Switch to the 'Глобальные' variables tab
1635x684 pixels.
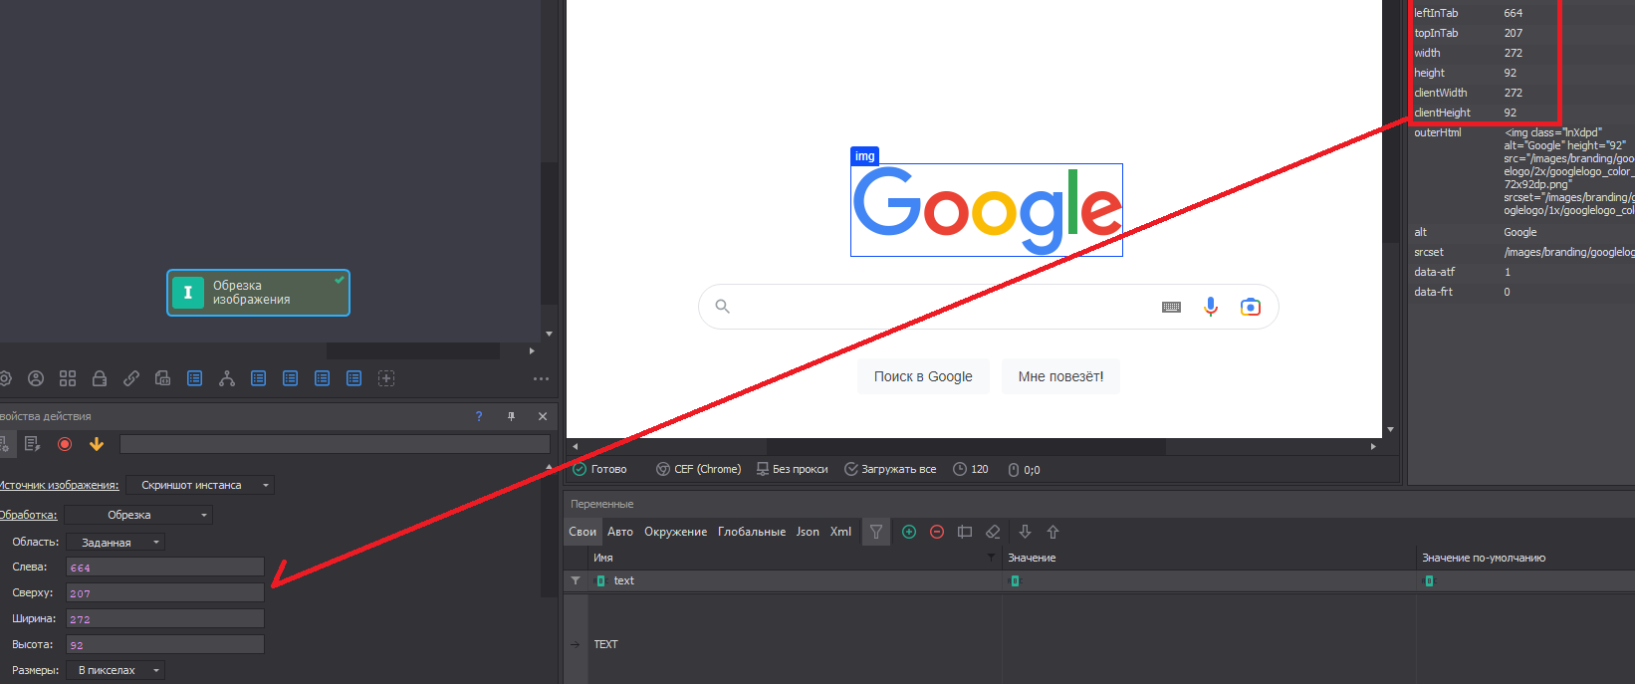(x=752, y=532)
